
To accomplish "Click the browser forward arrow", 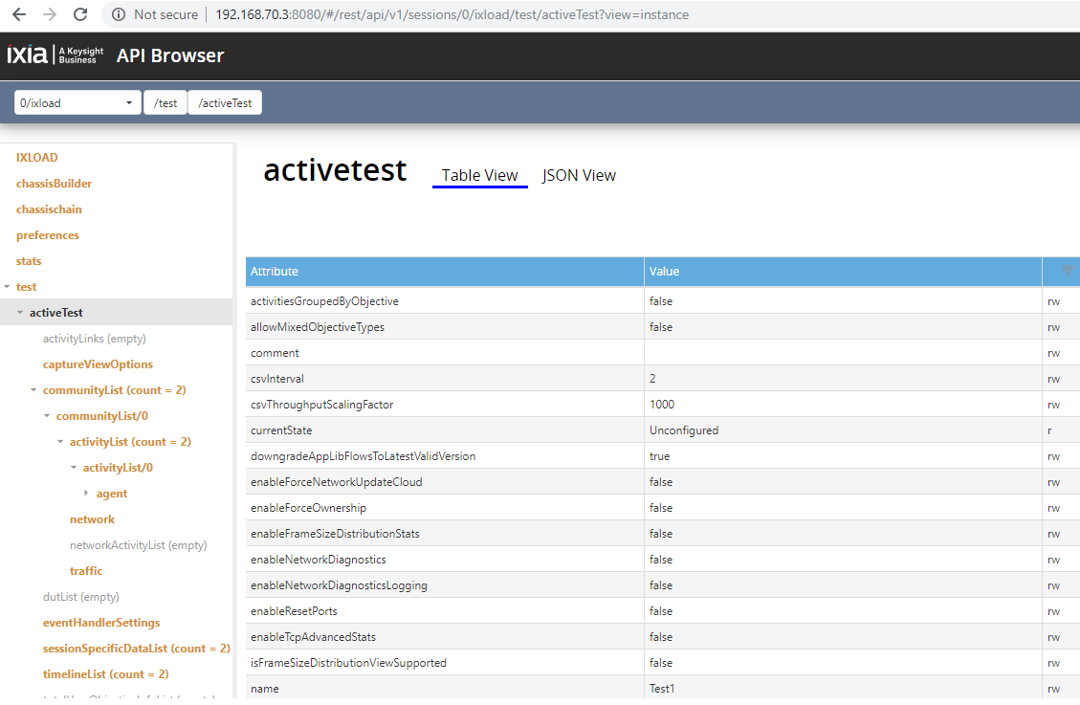I will tap(50, 15).
